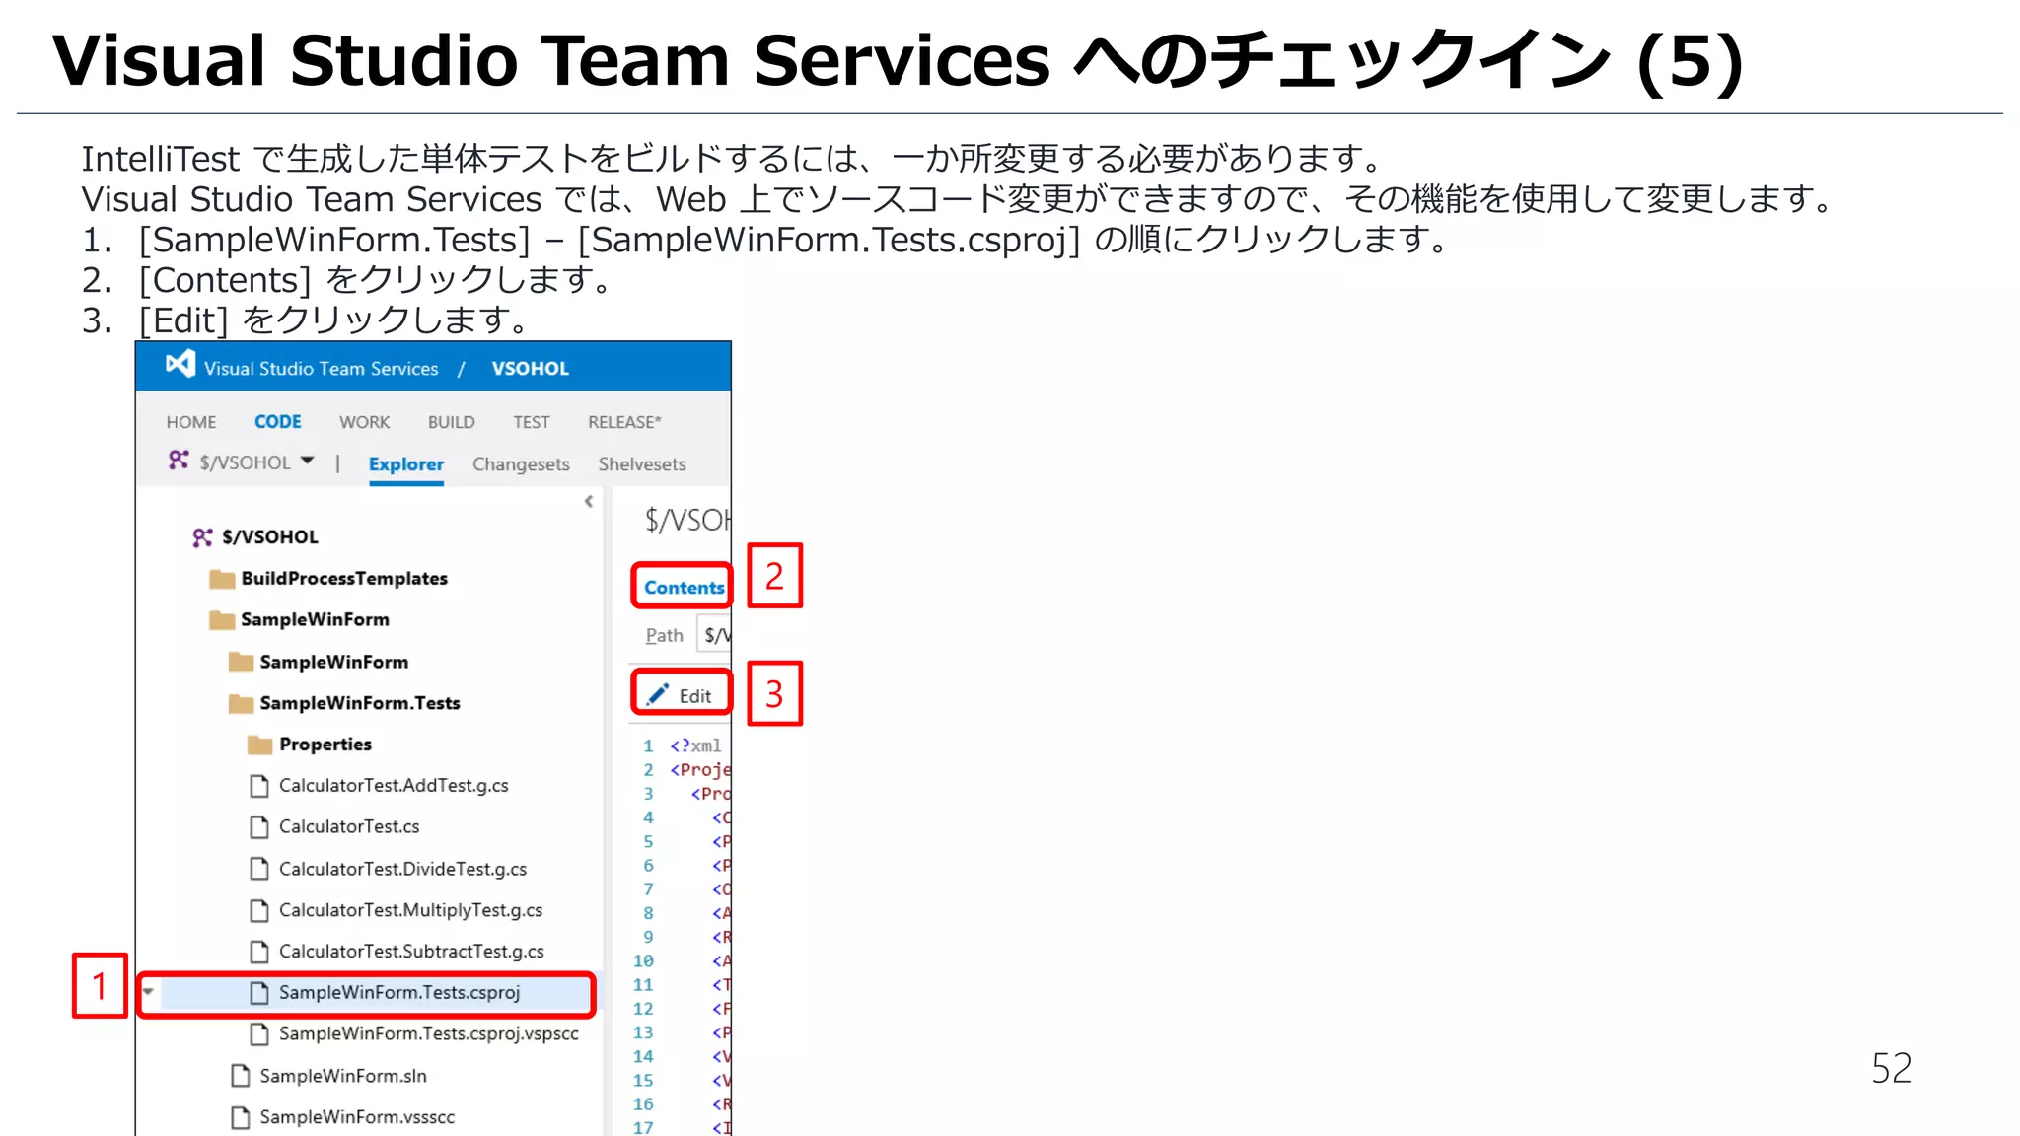Open context arrow beside SampleWinForm.Tests.csproj row

pos(149,992)
